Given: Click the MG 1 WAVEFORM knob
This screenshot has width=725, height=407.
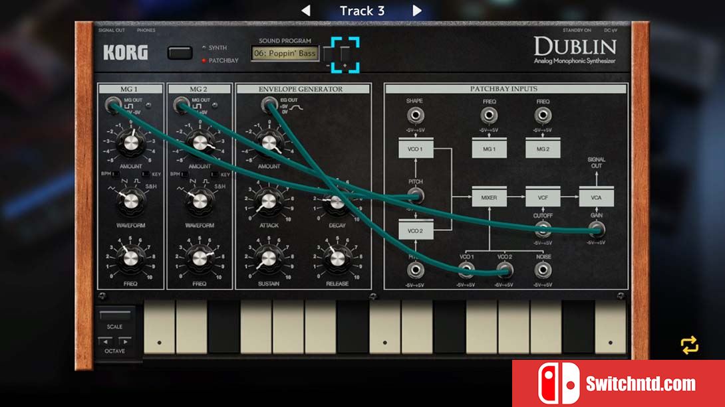Looking at the screenshot, I should pyautogui.click(x=131, y=201).
